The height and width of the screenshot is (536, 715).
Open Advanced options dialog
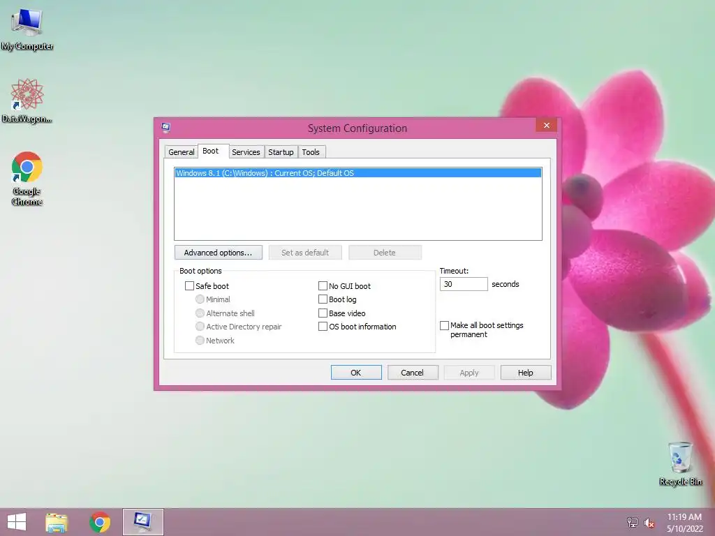[x=218, y=253]
